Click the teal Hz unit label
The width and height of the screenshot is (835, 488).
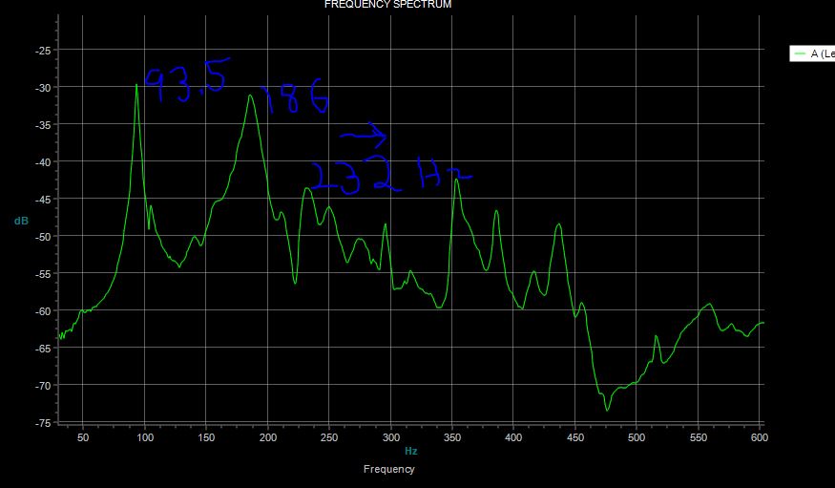pos(411,450)
